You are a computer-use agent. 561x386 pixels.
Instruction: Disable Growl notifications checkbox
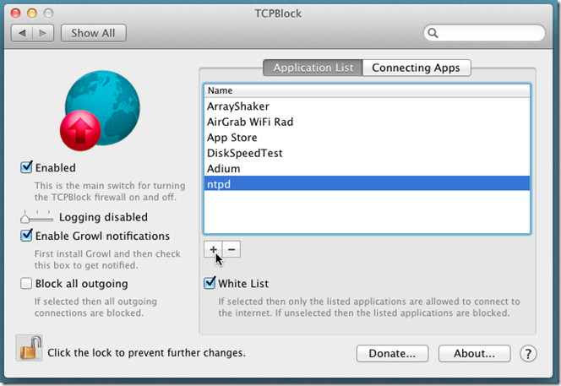coord(26,236)
